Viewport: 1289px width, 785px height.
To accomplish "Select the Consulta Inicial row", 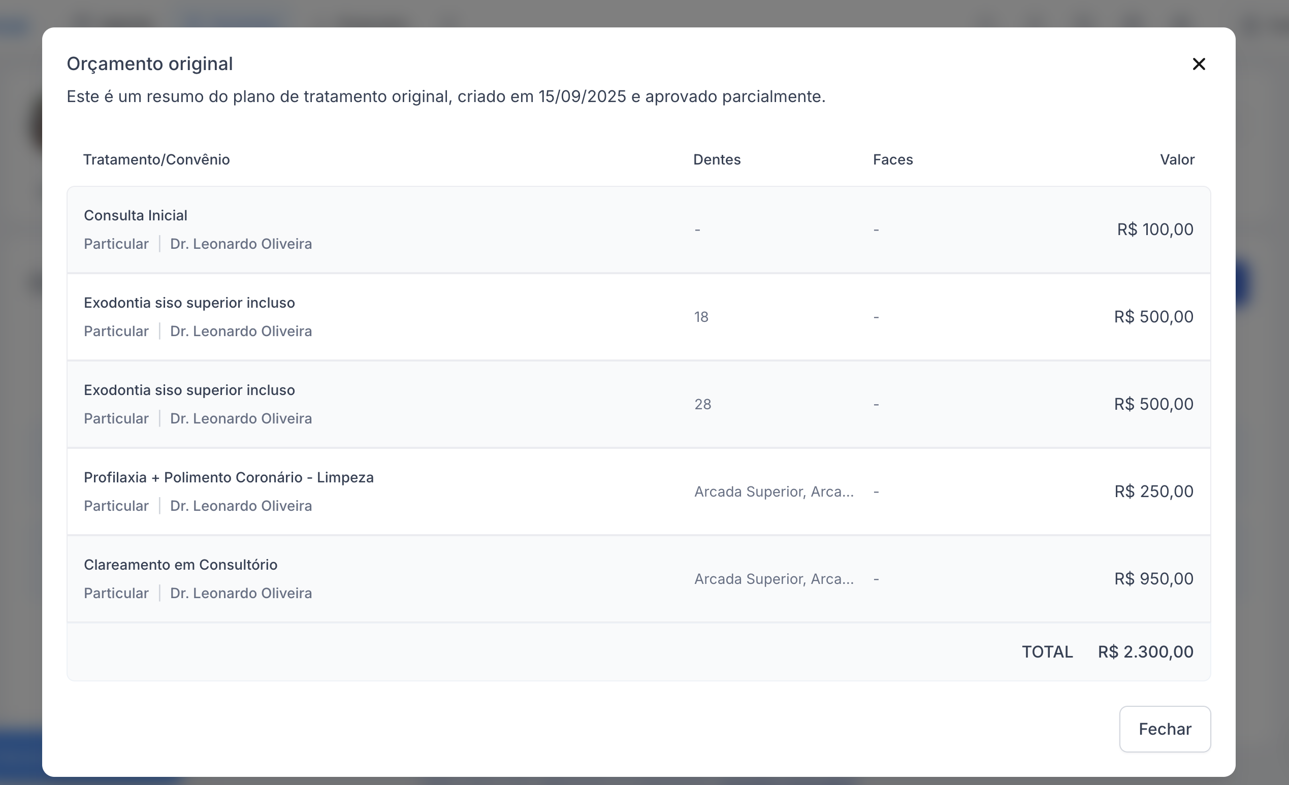I will tap(136, 215).
